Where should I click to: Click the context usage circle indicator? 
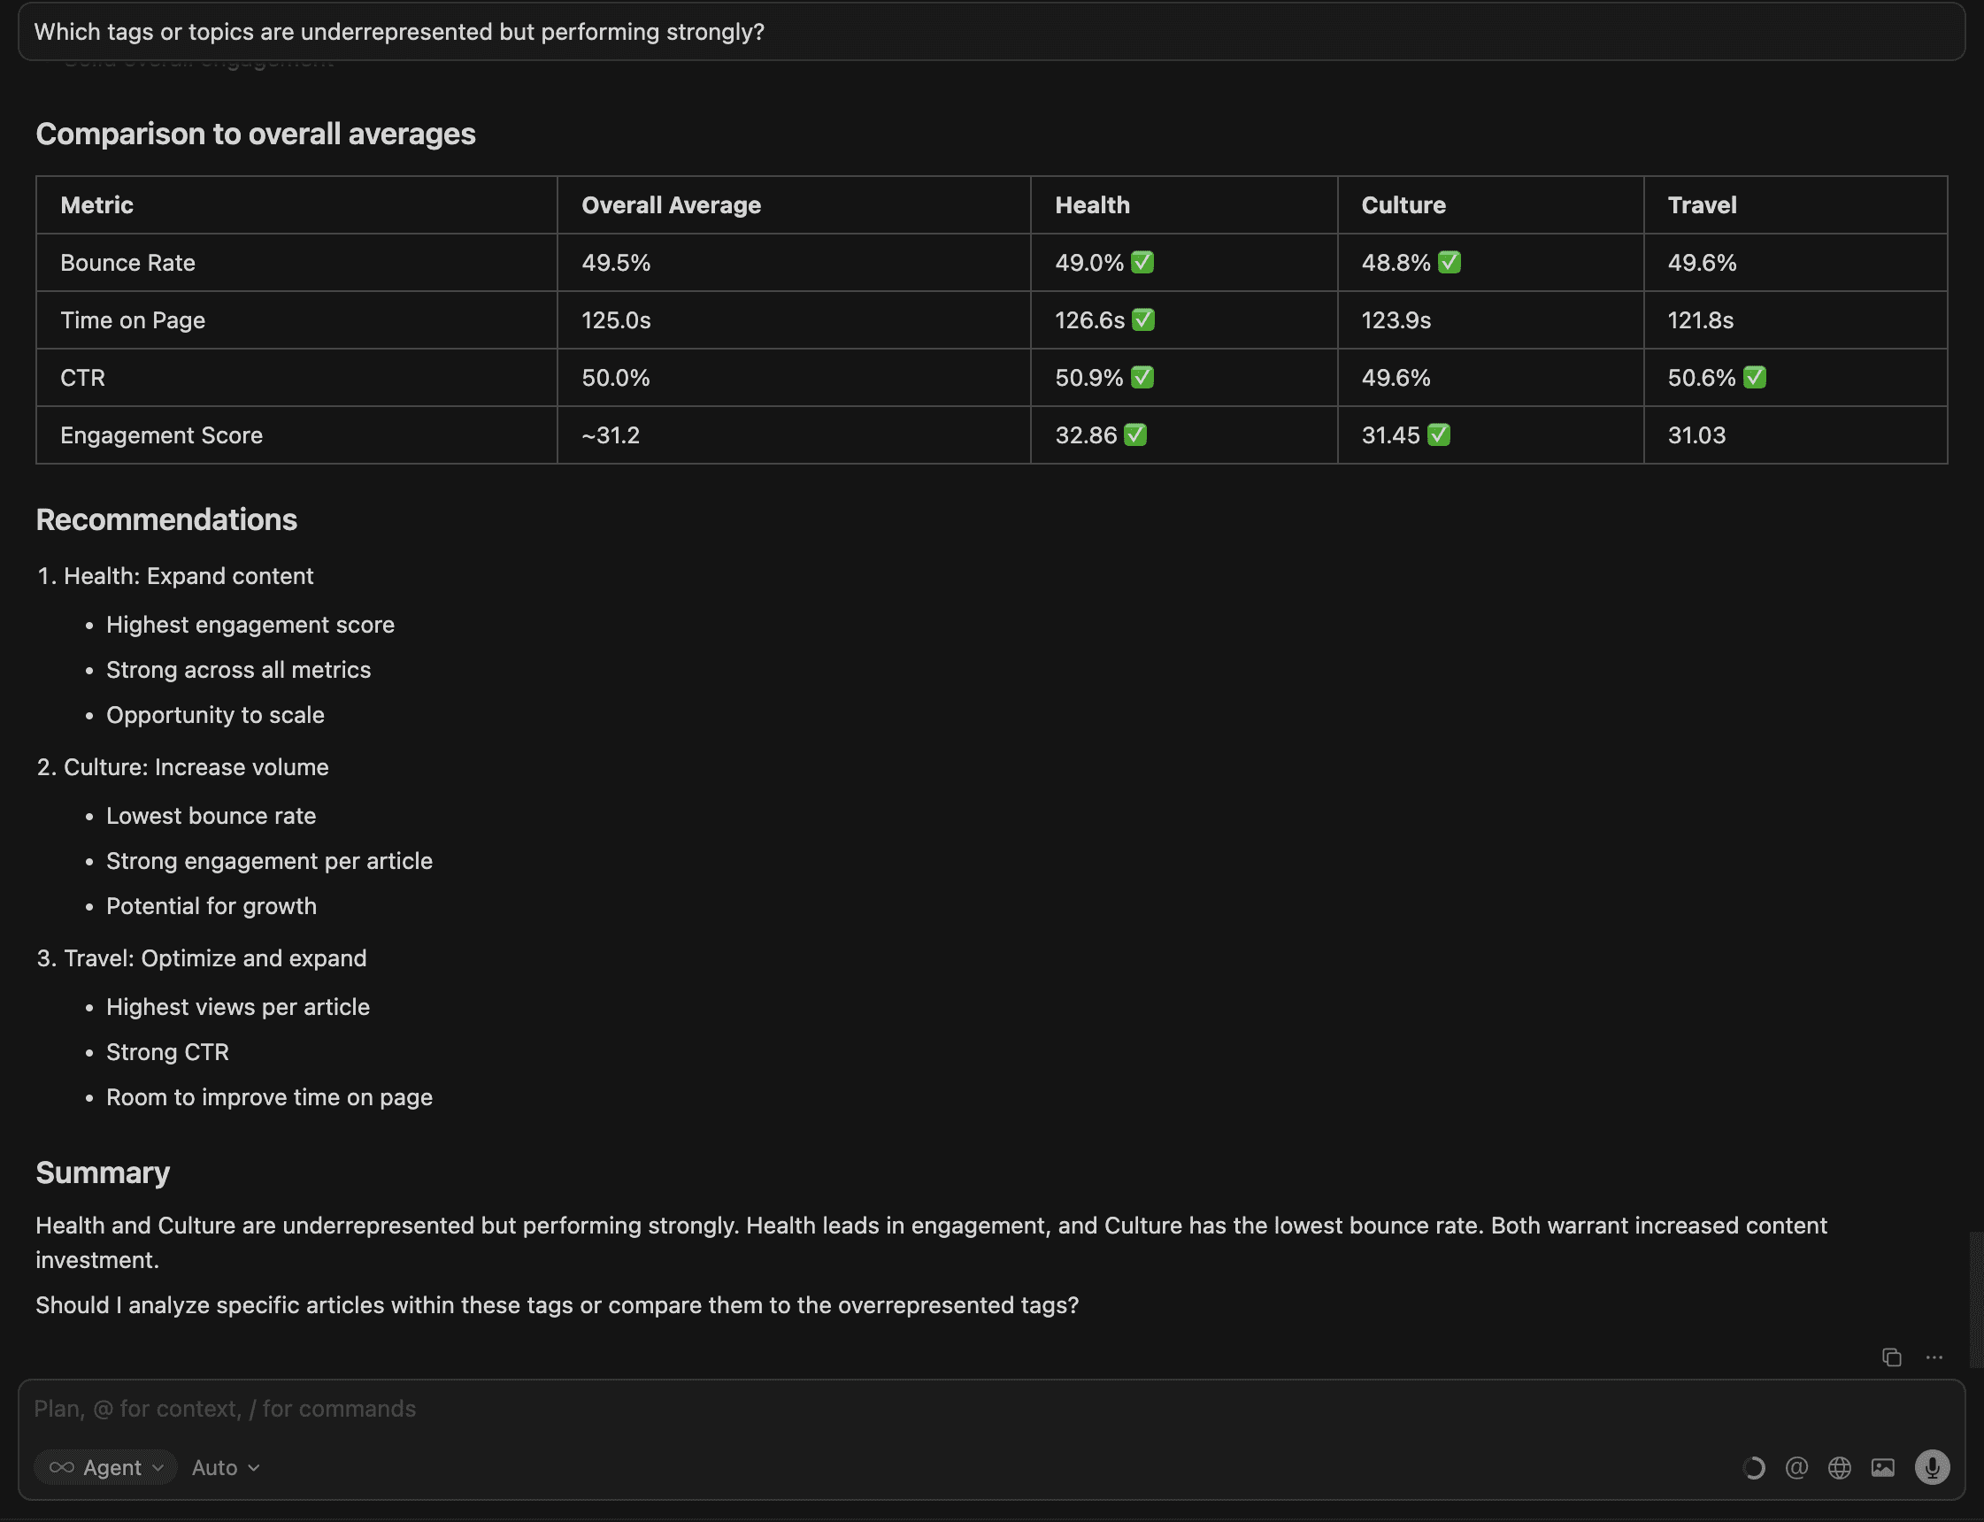[x=1753, y=1468]
